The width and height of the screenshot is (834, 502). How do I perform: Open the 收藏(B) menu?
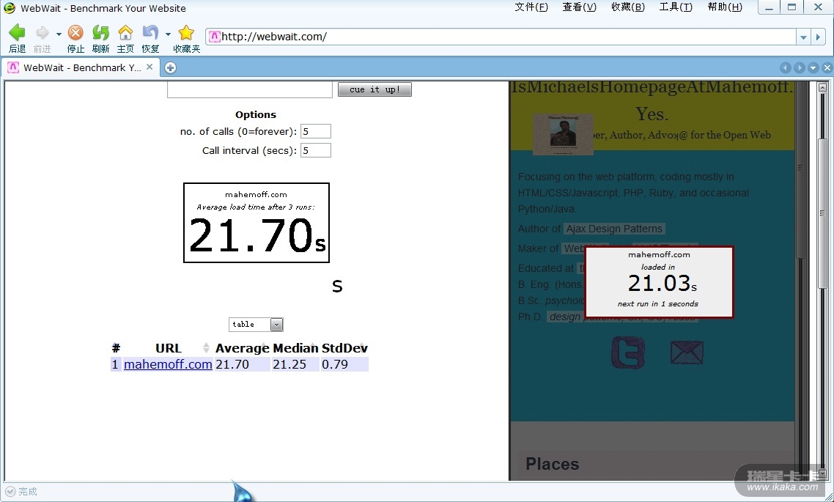[627, 7]
